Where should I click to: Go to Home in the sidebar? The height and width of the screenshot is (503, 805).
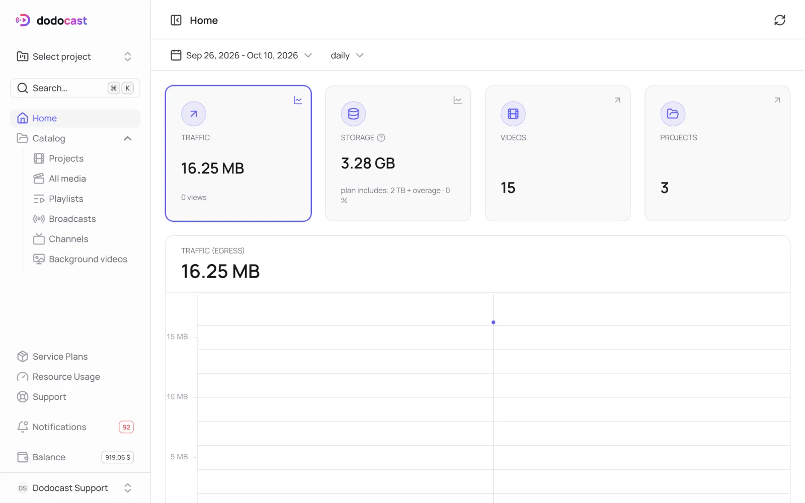(75, 118)
